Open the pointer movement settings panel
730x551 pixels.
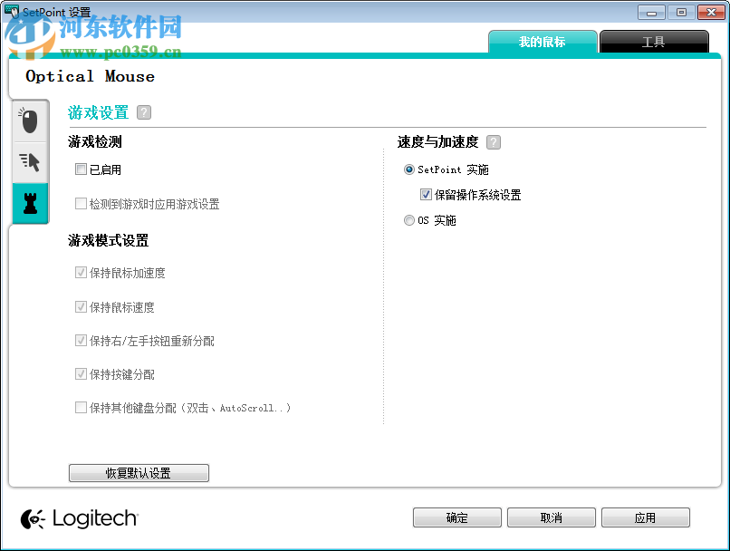pos(29,162)
